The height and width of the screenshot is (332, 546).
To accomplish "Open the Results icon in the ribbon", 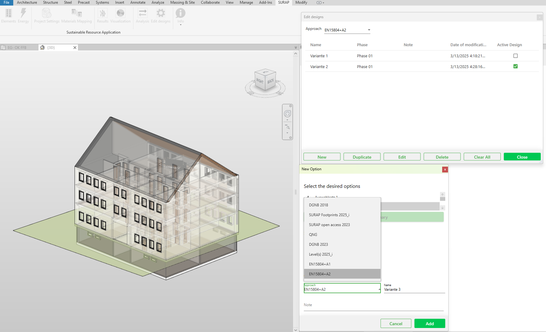I will point(103,15).
